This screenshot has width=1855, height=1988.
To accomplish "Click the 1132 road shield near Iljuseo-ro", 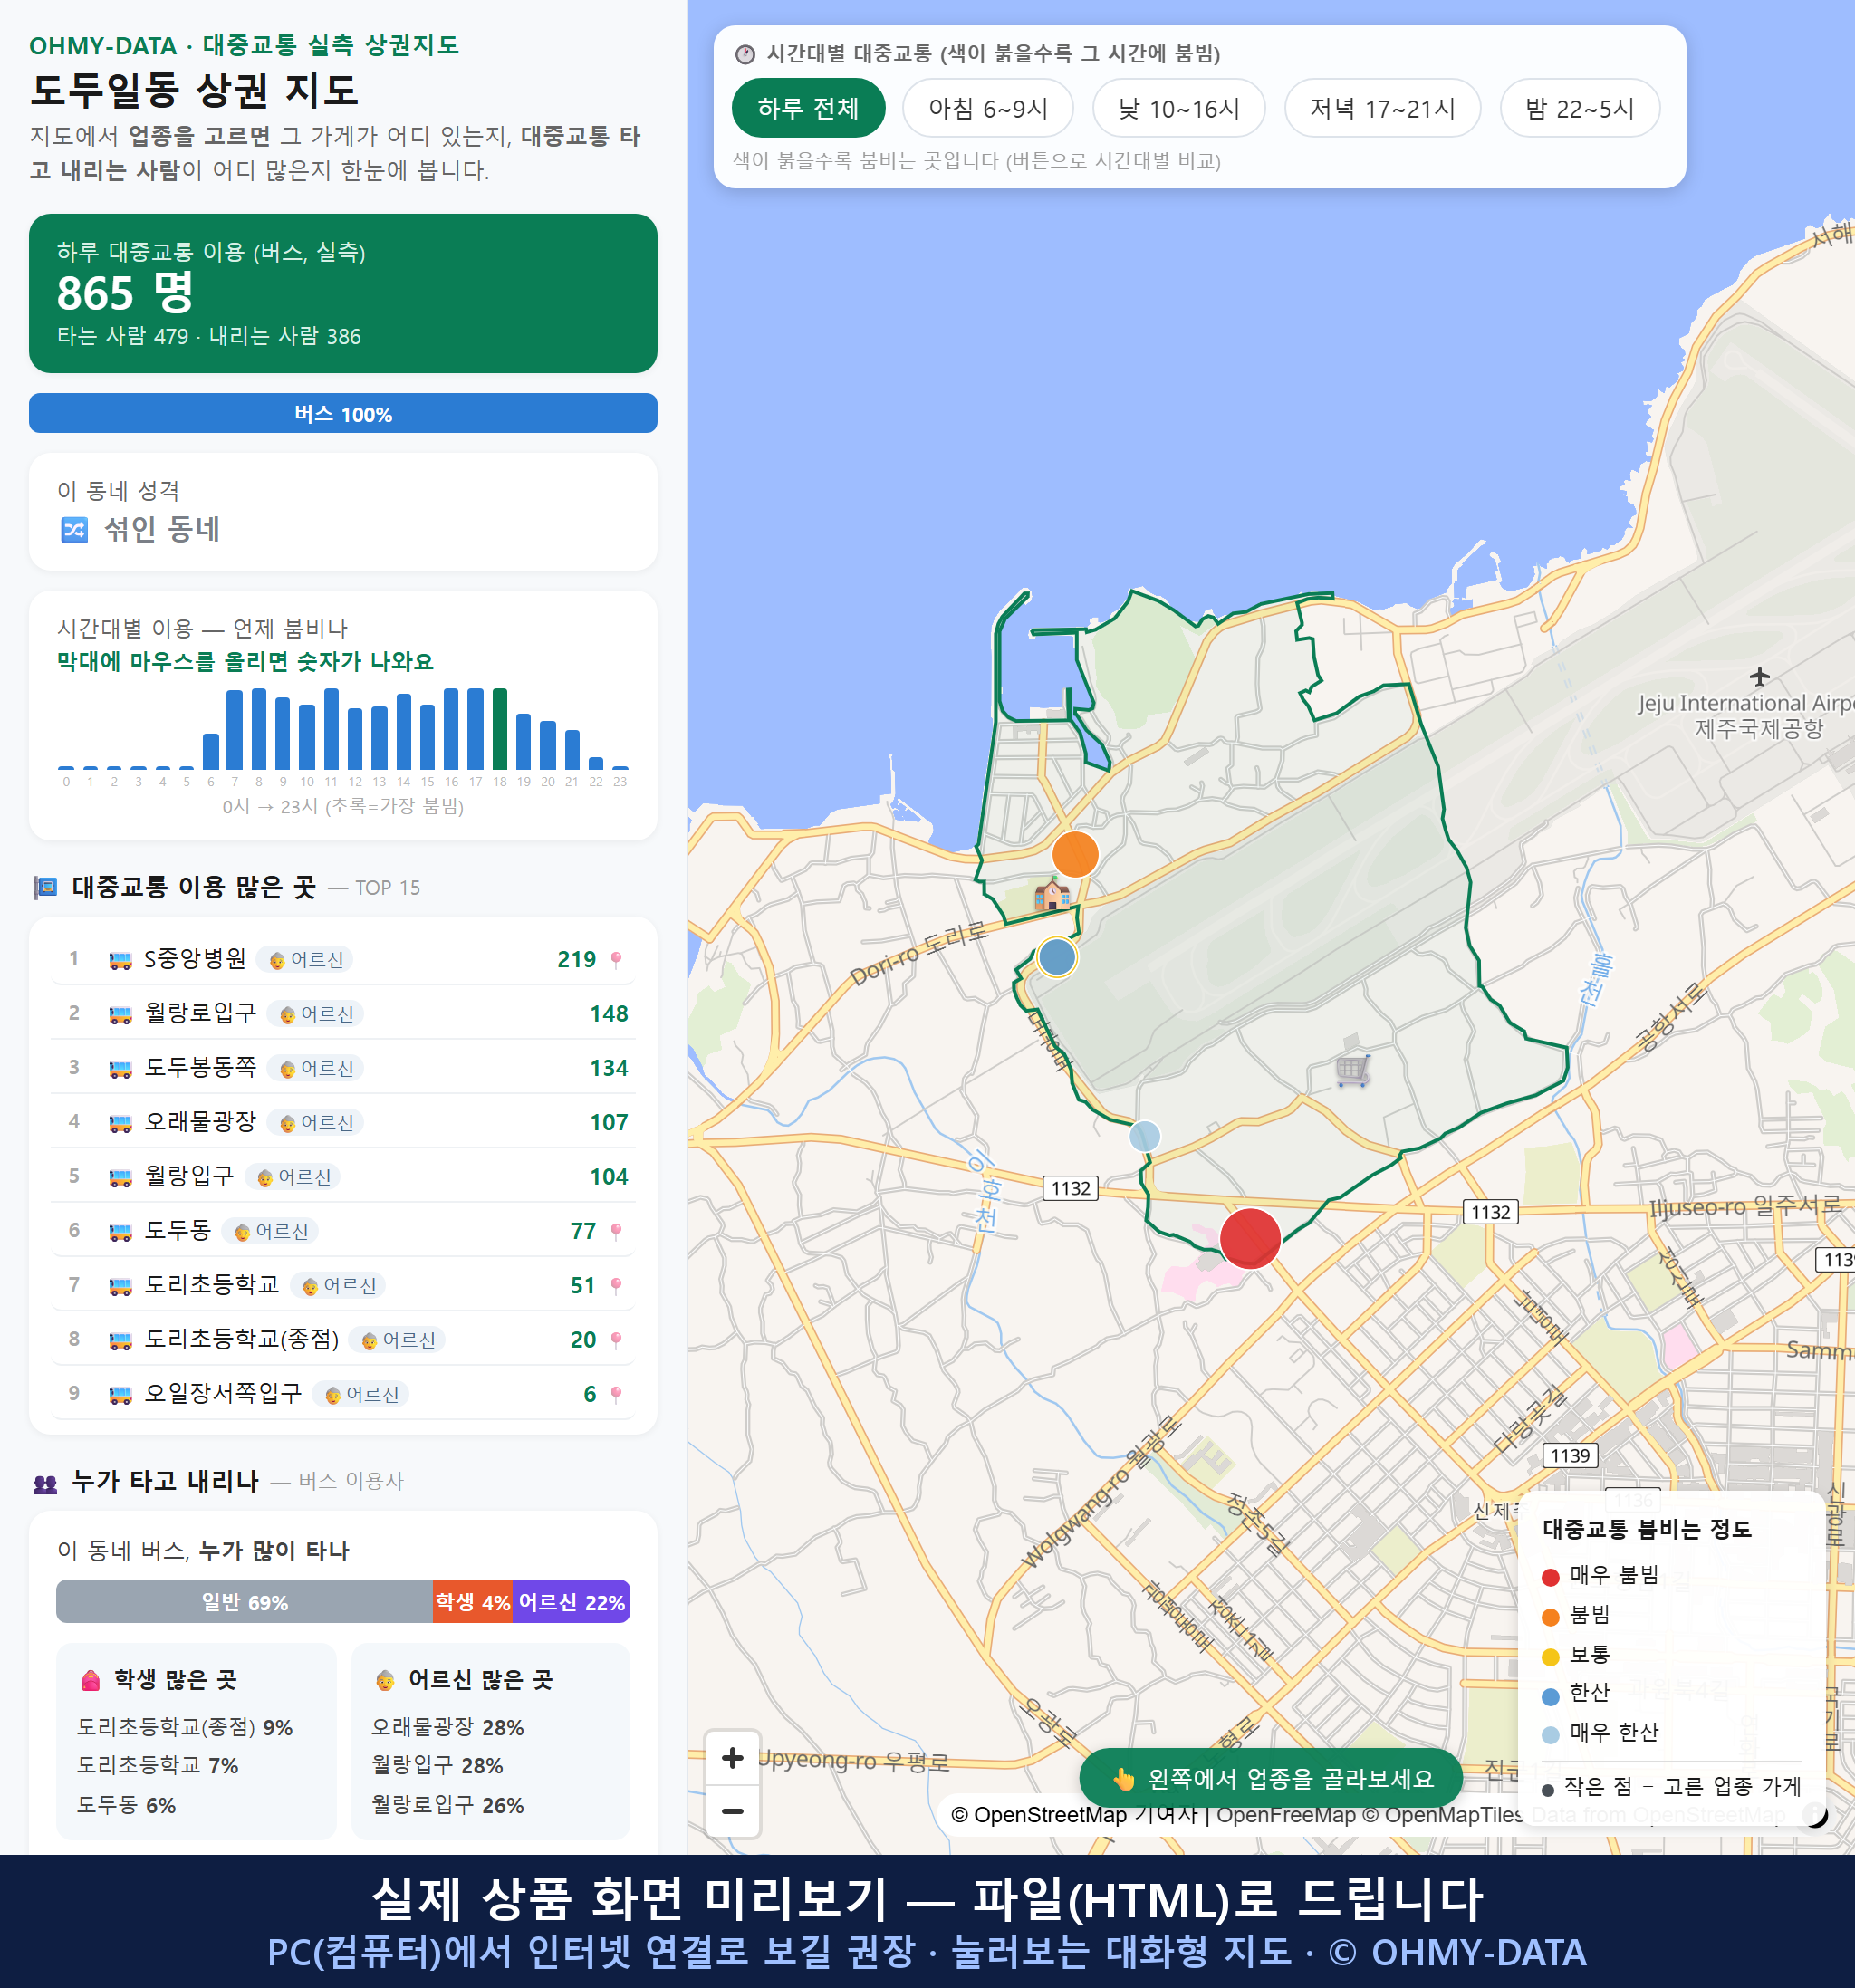I will coord(1490,1212).
